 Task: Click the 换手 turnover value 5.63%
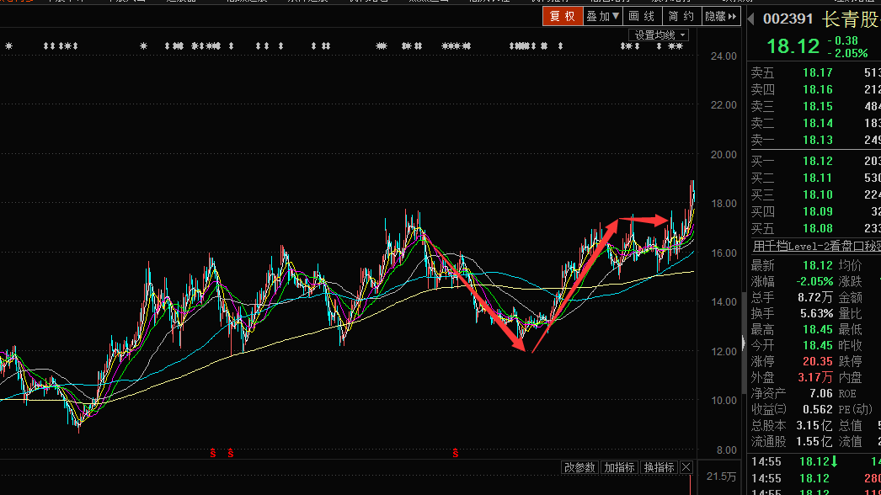coord(816,313)
